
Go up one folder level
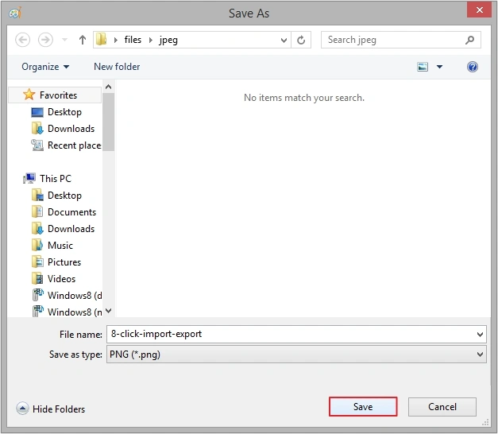tap(83, 40)
